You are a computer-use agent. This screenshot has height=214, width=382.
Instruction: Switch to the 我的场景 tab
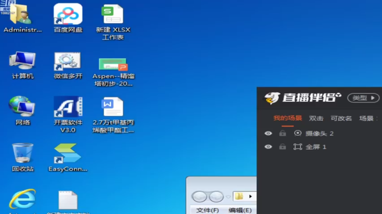[x=288, y=118]
